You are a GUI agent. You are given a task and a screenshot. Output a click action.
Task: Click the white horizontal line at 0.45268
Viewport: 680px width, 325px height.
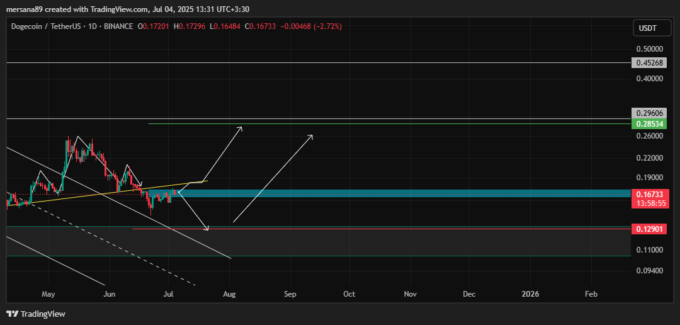coord(319,63)
